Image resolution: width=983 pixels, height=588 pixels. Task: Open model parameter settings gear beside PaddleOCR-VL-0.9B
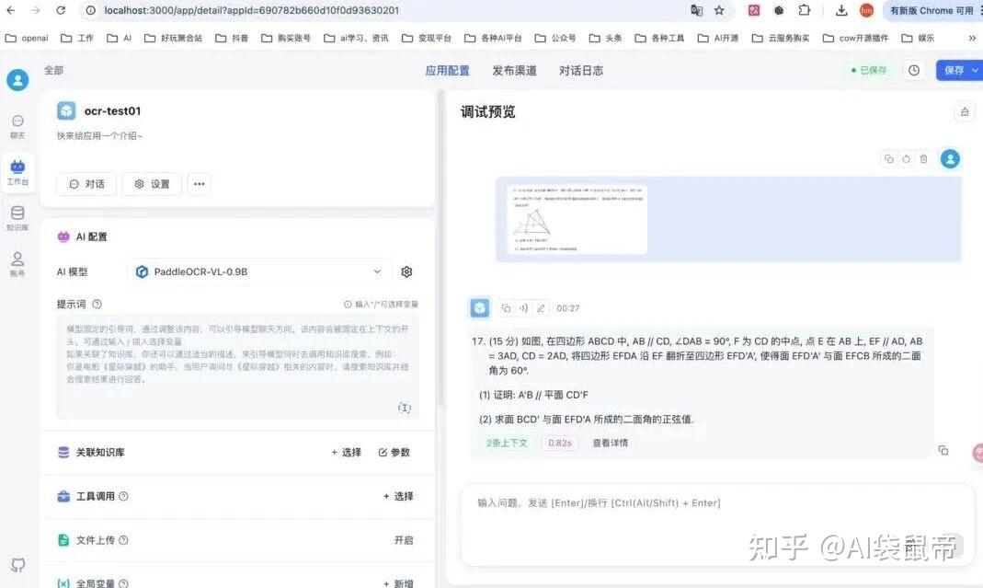[406, 271]
